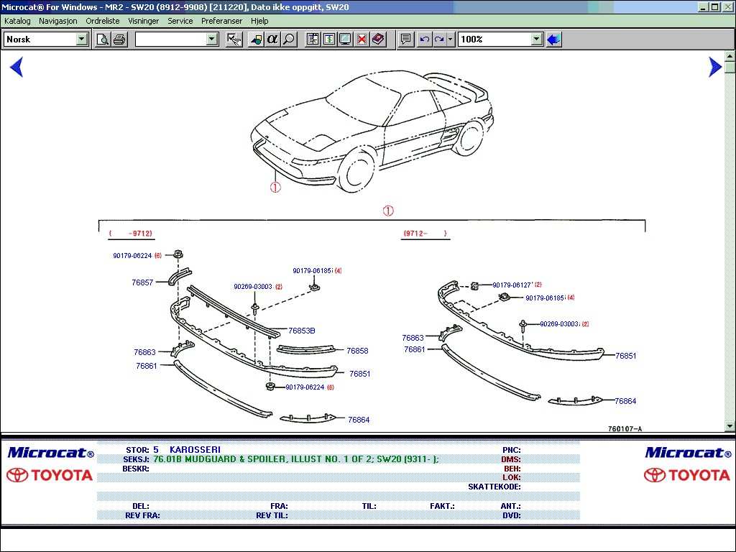736x552 pixels.
Task: Click the red X toolbar icon
Action: click(362, 39)
